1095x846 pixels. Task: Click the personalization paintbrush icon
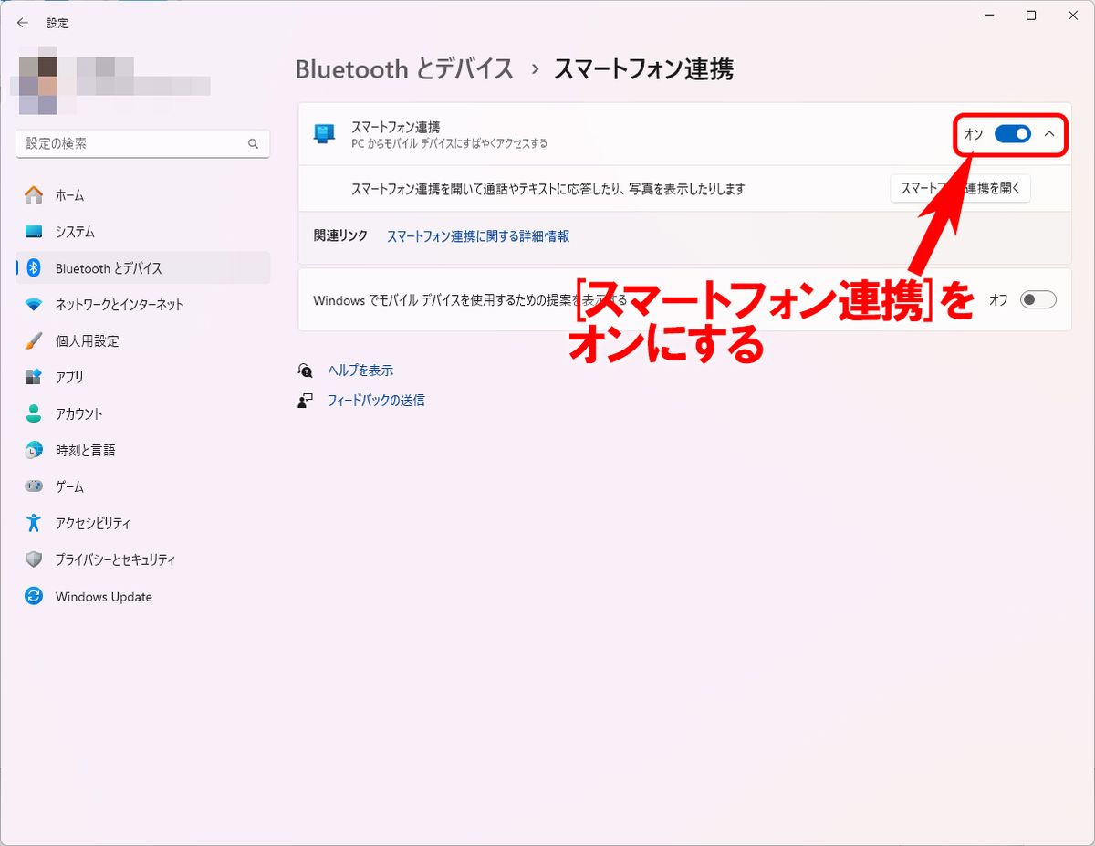pos(34,340)
